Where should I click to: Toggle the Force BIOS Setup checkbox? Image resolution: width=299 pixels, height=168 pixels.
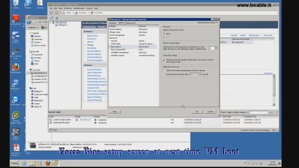tap(164, 60)
